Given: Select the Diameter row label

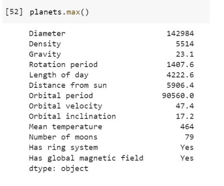Looking at the screenshot, I should 47,34.
